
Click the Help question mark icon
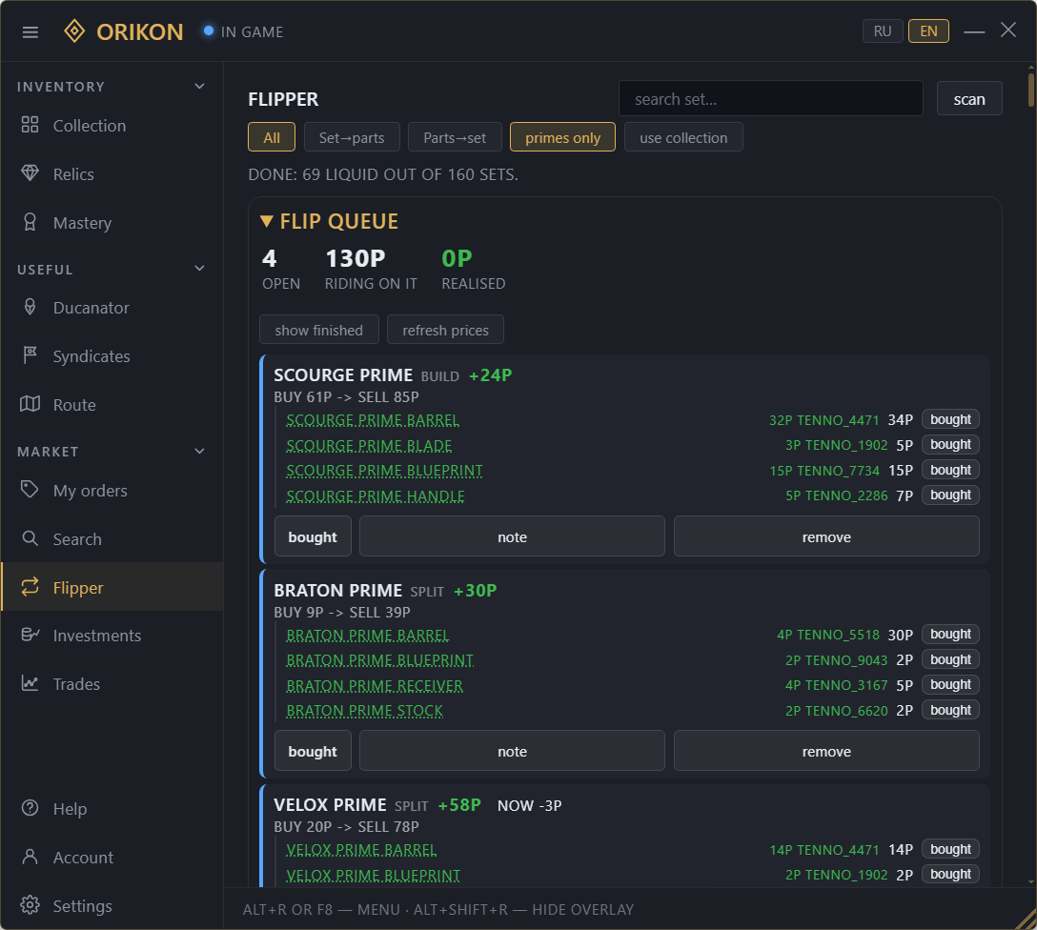click(x=30, y=808)
